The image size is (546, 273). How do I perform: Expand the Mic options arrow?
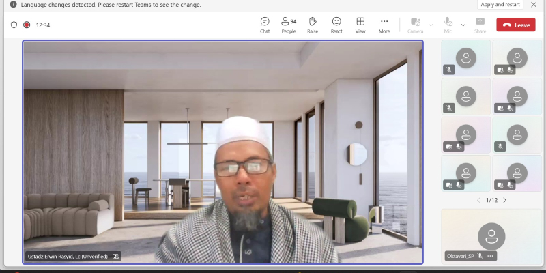(x=463, y=25)
